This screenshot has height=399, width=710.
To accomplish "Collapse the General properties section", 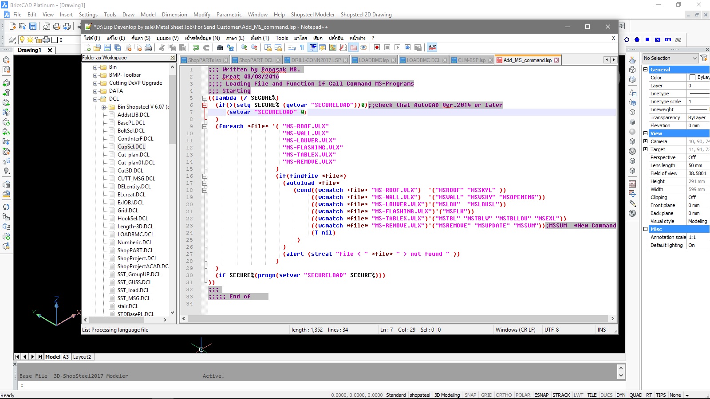I will pos(646,70).
